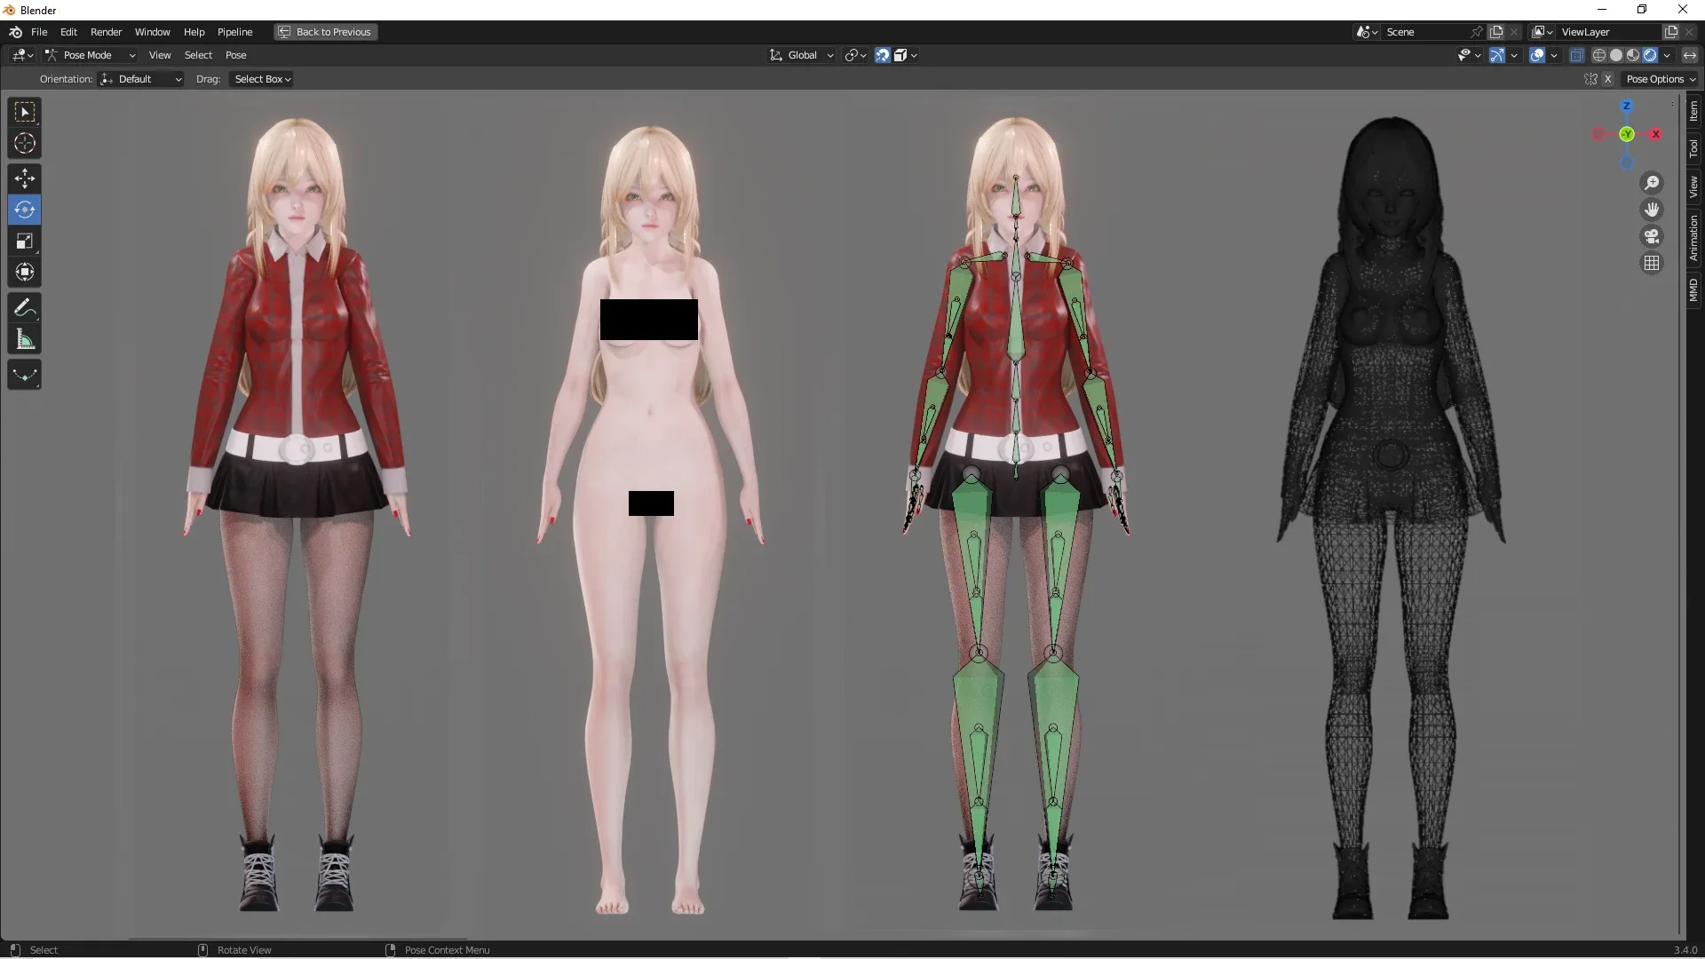Click the green Y axis on navigation gizmo
The image size is (1705, 959).
1628,134
